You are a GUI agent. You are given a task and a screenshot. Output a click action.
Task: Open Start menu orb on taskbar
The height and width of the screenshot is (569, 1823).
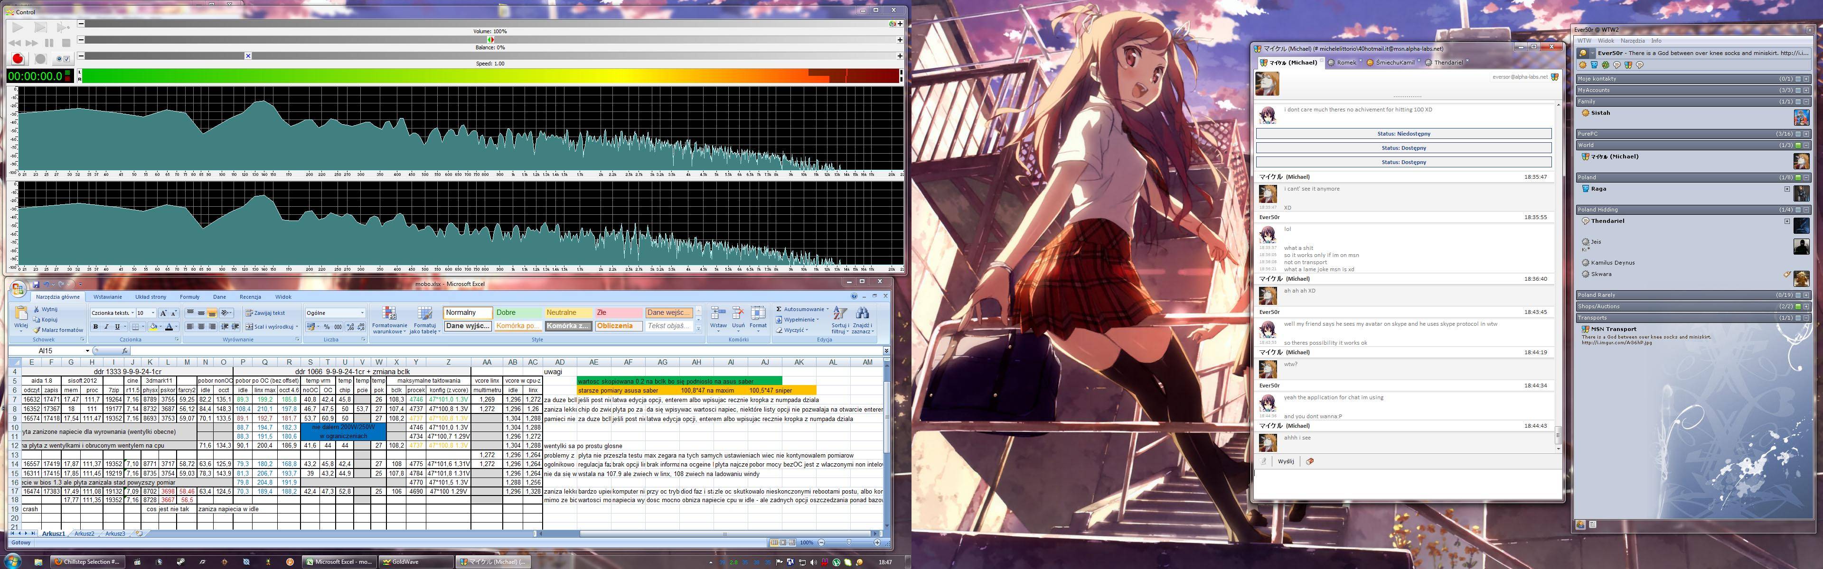pos(13,561)
